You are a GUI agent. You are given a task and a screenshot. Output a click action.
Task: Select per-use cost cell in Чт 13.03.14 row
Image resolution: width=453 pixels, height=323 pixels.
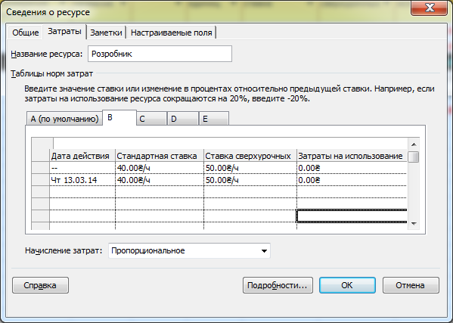point(352,180)
